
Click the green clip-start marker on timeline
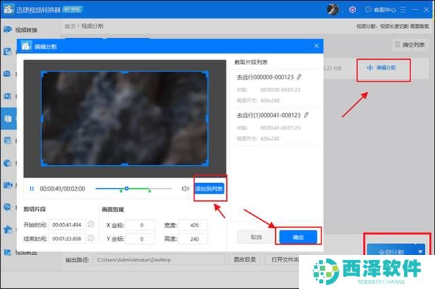tap(121, 191)
